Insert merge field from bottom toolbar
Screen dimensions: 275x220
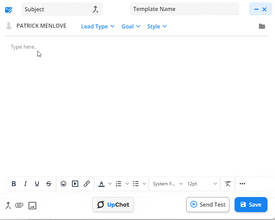coord(8,205)
